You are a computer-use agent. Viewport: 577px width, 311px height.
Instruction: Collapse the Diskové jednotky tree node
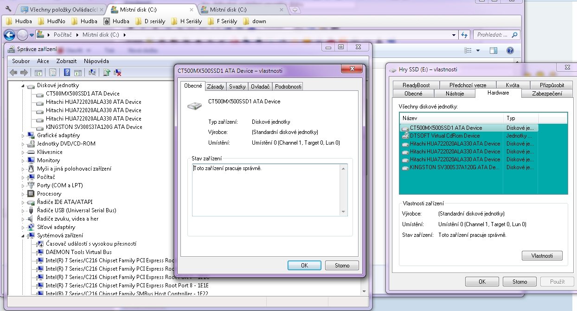coord(23,86)
